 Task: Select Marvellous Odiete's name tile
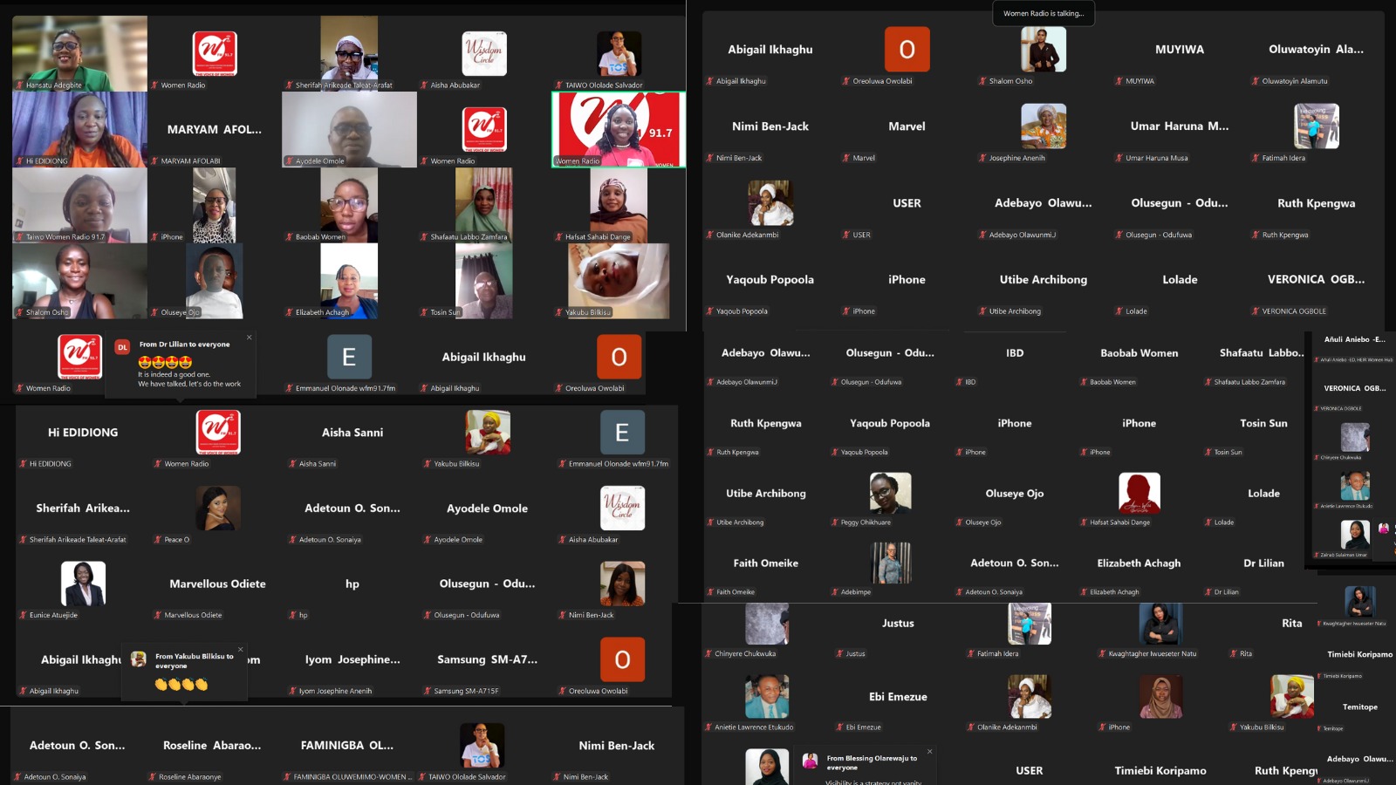[217, 584]
